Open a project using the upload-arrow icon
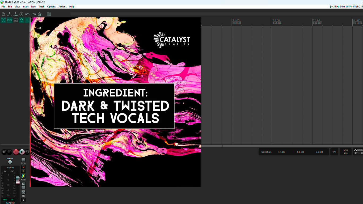363x204 pixels. tap(10, 14)
